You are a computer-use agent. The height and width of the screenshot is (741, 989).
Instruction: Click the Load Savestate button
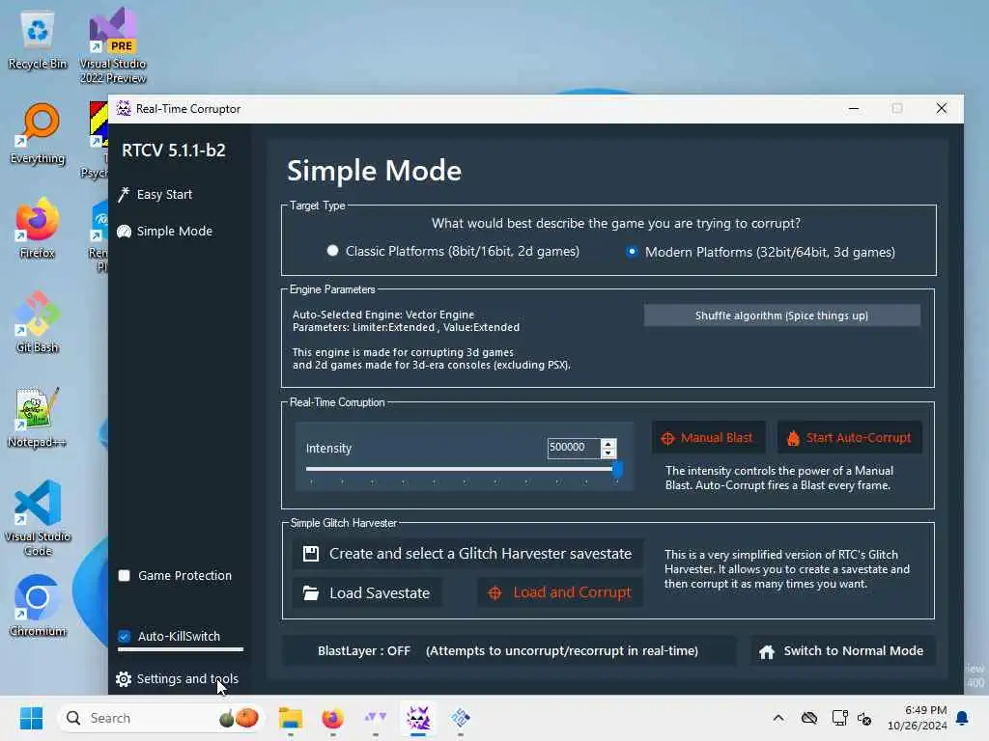(367, 593)
